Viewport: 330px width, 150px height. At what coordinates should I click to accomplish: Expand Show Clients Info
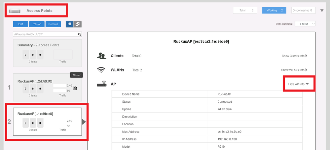(x=294, y=56)
